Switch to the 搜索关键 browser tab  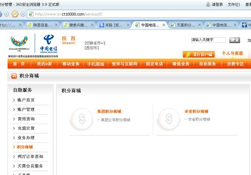click(78, 25)
